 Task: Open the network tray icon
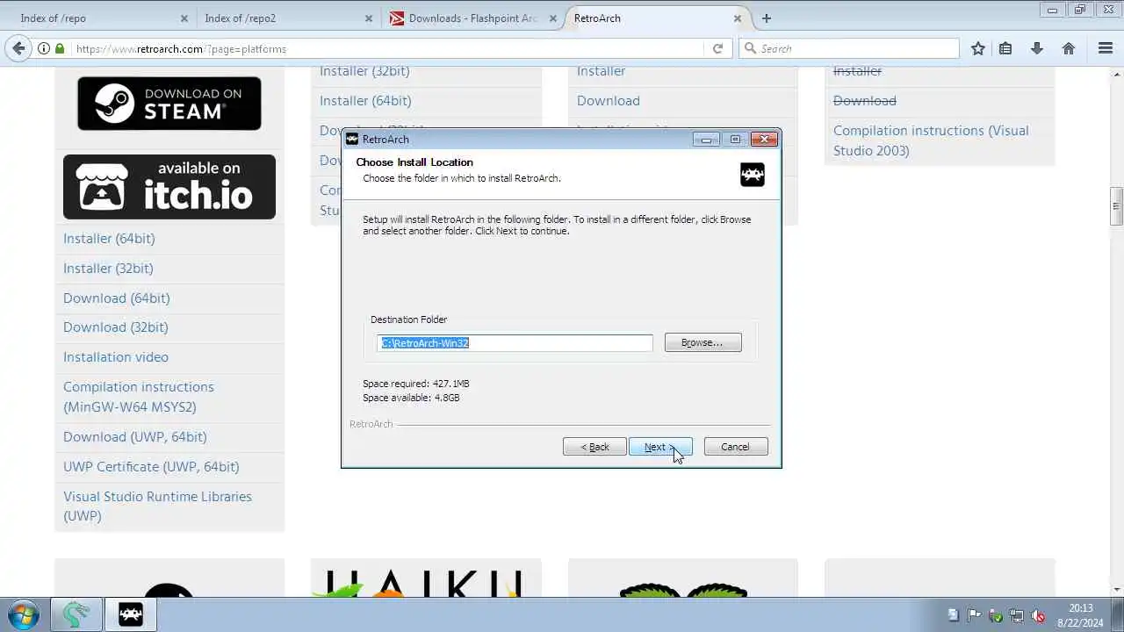pos(1017,615)
